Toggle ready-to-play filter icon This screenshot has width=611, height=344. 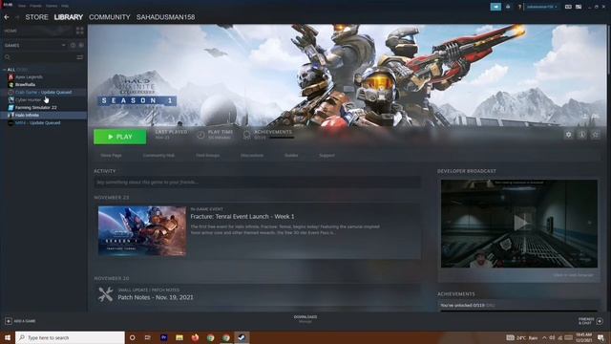(x=81, y=45)
